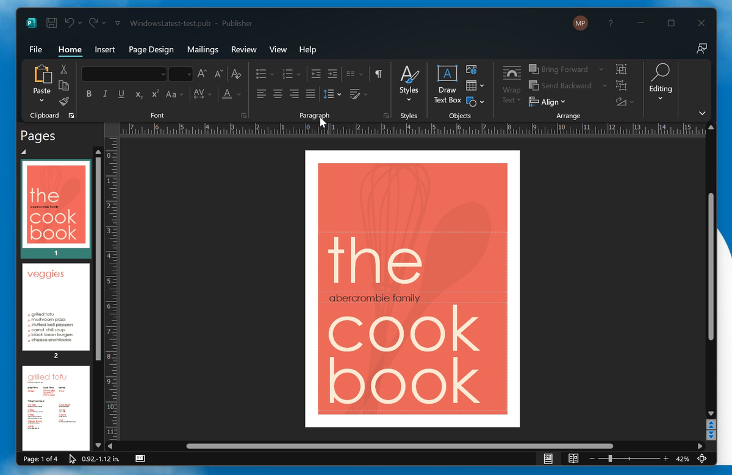This screenshot has height=475, width=732.
Task: Click the Help question mark icon
Action: point(611,23)
